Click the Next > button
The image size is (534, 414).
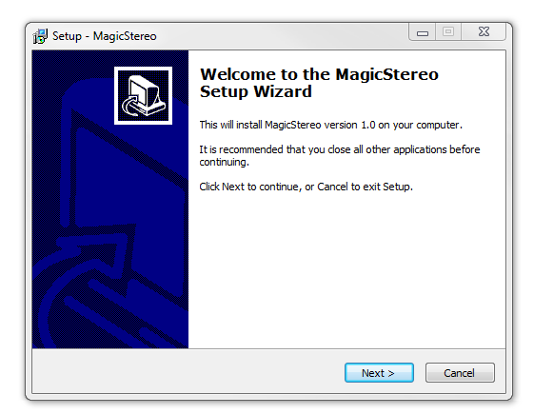[x=379, y=372]
